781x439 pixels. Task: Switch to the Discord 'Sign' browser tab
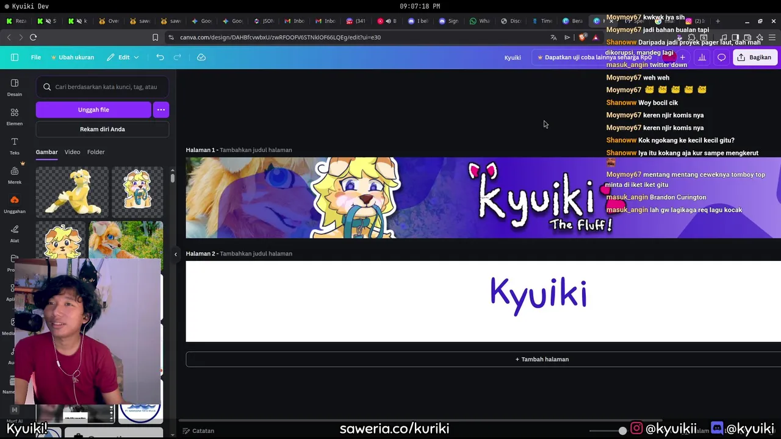tap(448, 21)
